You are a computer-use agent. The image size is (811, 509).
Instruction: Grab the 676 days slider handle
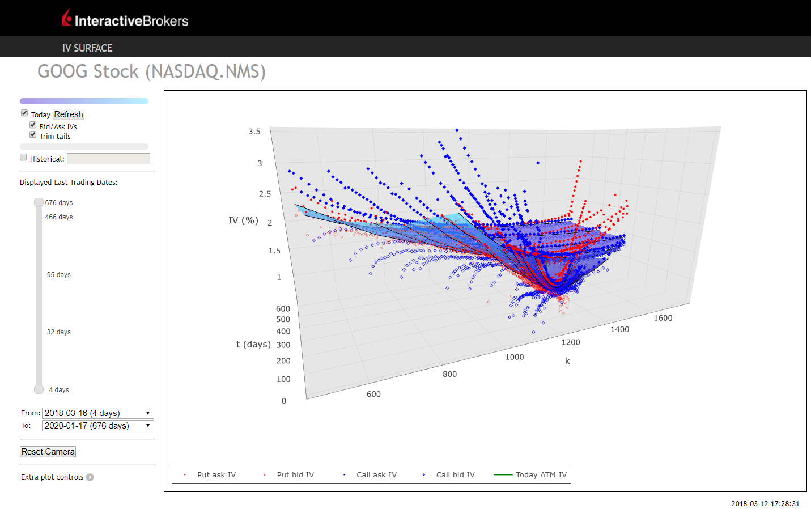(x=39, y=202)
